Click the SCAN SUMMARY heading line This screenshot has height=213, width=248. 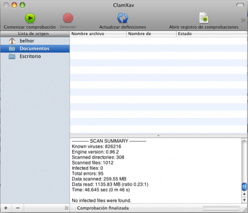coord(109,141)
